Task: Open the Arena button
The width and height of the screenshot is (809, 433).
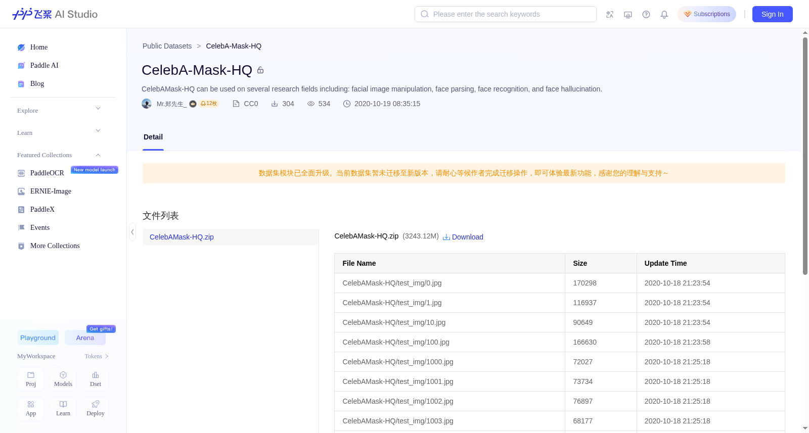Action: click(x=85, y=338)
